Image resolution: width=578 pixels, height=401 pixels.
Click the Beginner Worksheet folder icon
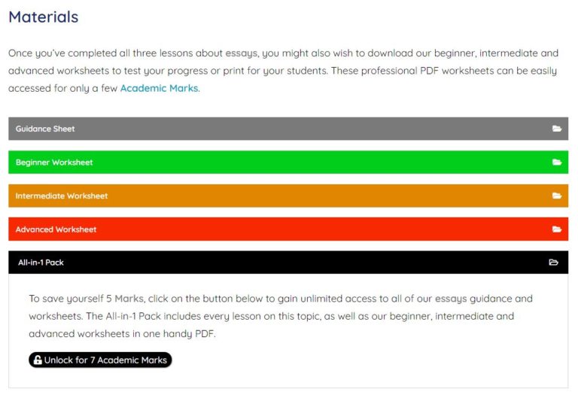(557, 163)
